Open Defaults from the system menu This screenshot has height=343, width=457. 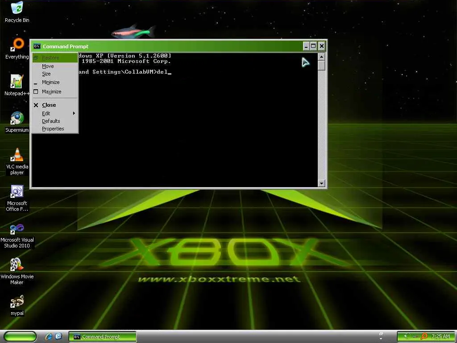click(55, 121)
